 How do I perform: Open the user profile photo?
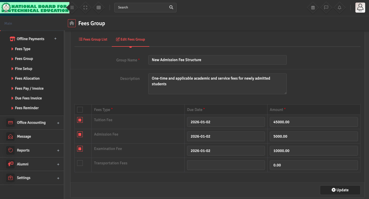point(360,7)
